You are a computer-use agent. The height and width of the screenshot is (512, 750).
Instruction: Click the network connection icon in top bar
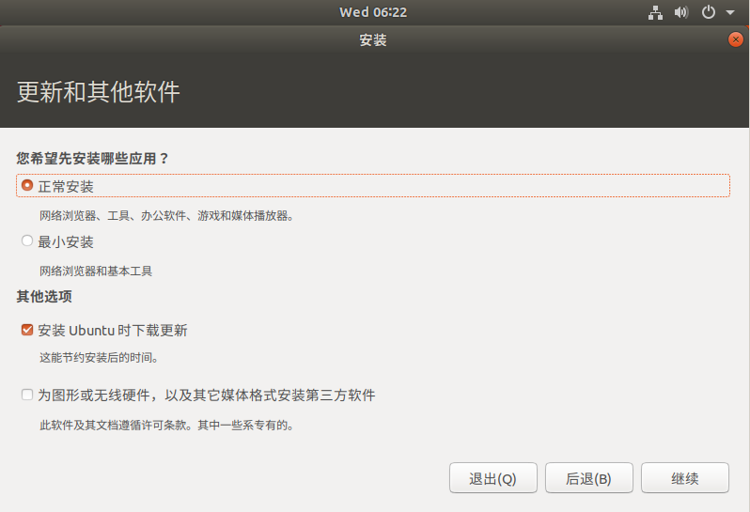(656, 12)
